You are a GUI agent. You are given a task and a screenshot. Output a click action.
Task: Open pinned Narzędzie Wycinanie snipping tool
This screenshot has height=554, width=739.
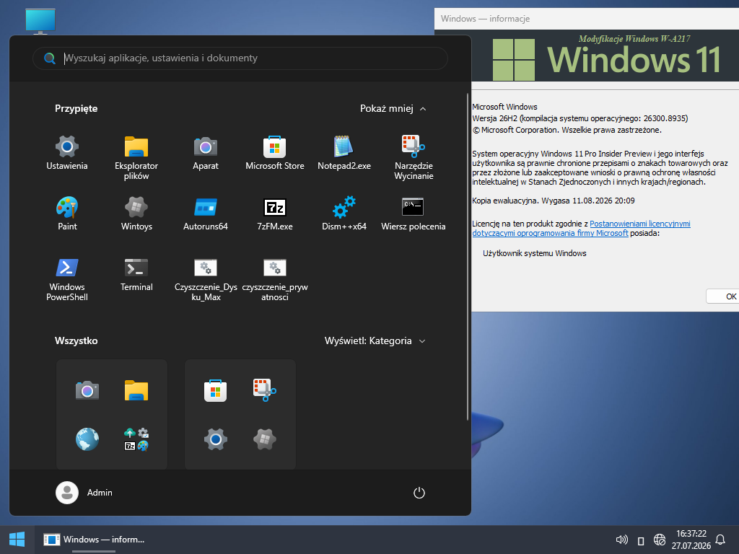coord(414,158)
